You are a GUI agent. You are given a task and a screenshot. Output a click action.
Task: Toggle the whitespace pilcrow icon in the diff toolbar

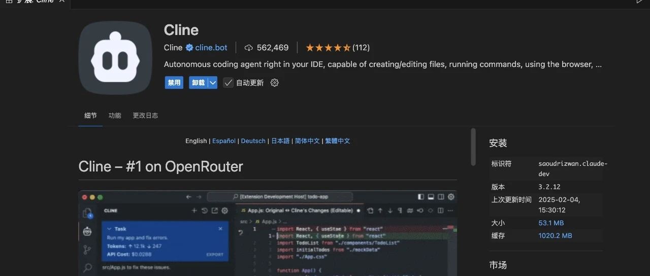pos(400,211)
